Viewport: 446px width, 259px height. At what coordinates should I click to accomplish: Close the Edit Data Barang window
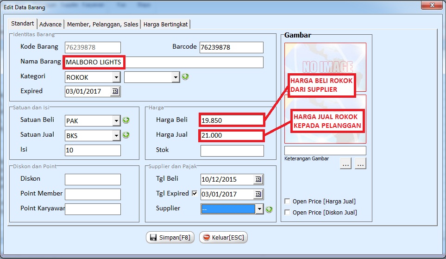click(x=432, y=5)
